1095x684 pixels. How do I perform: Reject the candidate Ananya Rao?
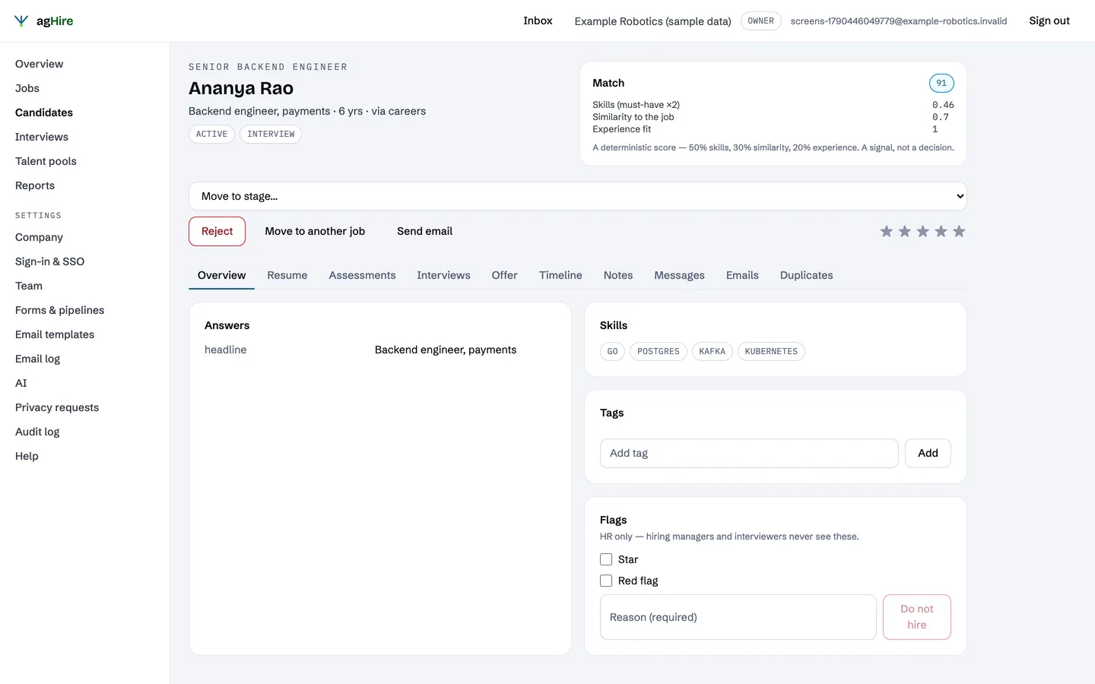point(217,231)
